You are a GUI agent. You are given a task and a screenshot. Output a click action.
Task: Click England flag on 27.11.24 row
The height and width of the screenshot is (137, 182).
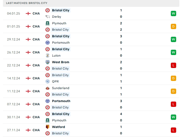click(x=28, y=130)
